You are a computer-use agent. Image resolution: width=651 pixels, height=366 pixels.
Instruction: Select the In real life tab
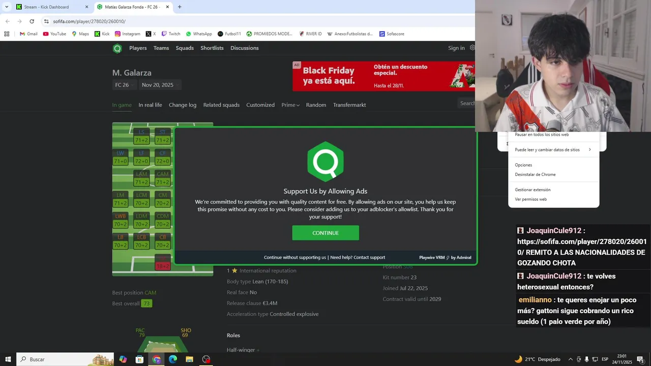(x=150, y=105)
